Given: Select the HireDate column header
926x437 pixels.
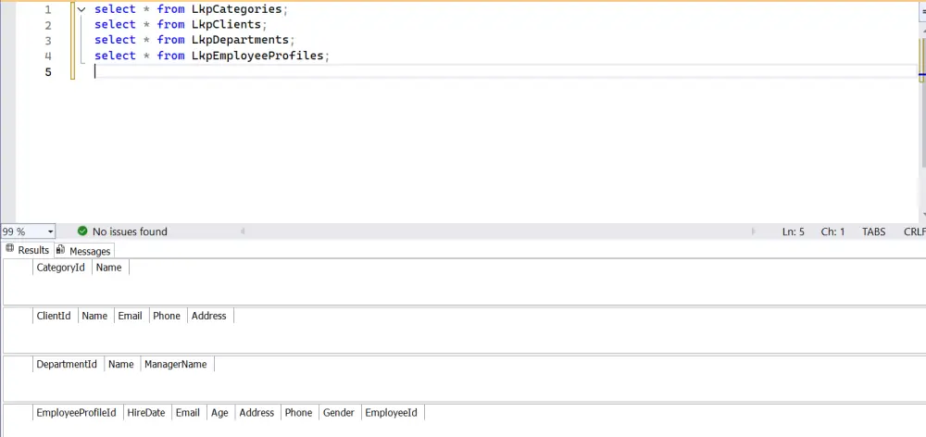Looking at the screenshot, I should coord(146,413).
